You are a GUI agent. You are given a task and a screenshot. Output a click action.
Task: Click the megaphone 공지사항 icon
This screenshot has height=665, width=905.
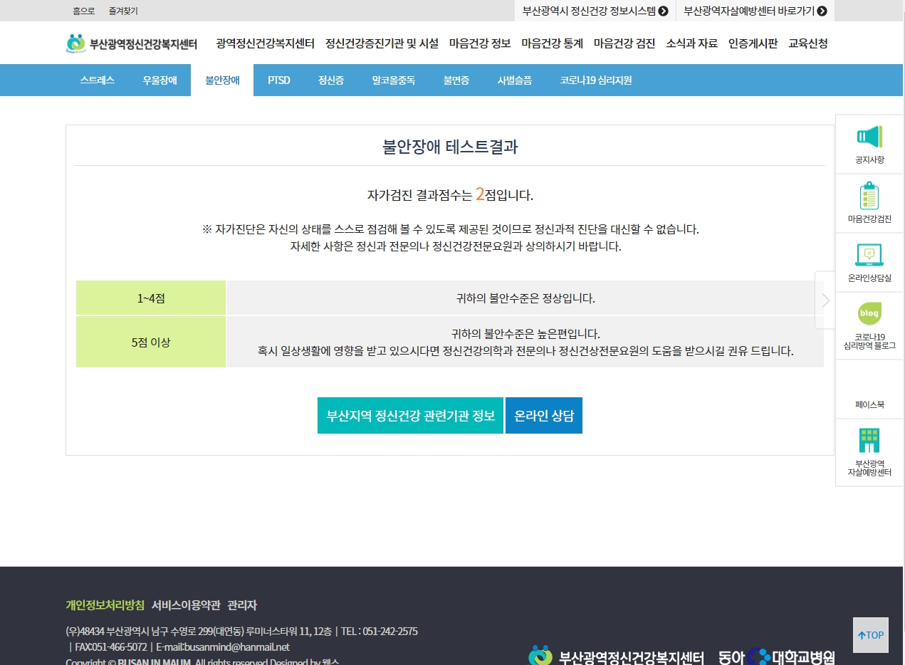point(869,137)
